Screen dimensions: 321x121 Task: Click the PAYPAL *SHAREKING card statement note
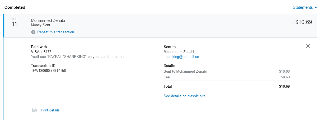[x=78, y=57]
